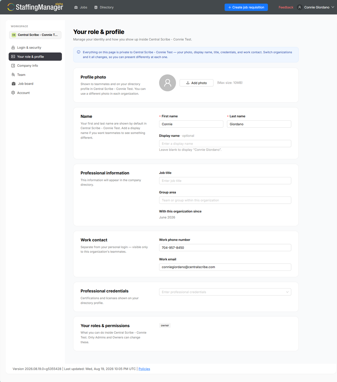The image size is (337, 382).
Task: Open the Team settings page
Action: (35, 75)
